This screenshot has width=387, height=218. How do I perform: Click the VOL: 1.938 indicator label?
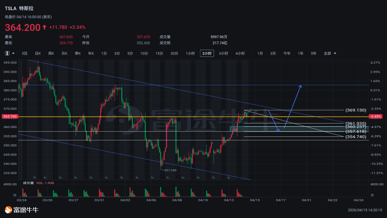(45, 183)
